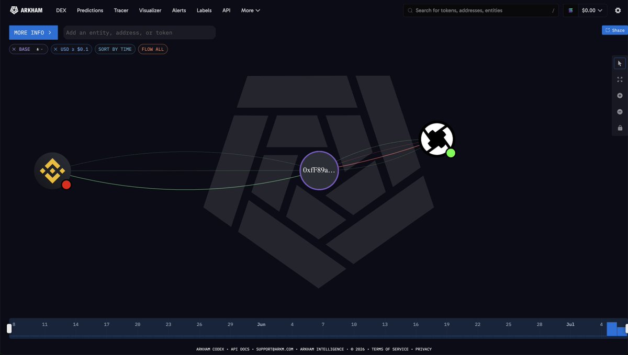Open the API page
Image resolution: width=628 pixels, height=355 pixels.
[226, 10]
